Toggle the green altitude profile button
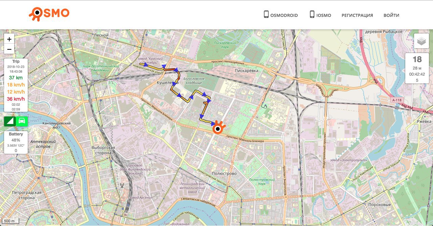Image resolution: width=433 pixels, height=226 pixels. click(x=10, y=121)
